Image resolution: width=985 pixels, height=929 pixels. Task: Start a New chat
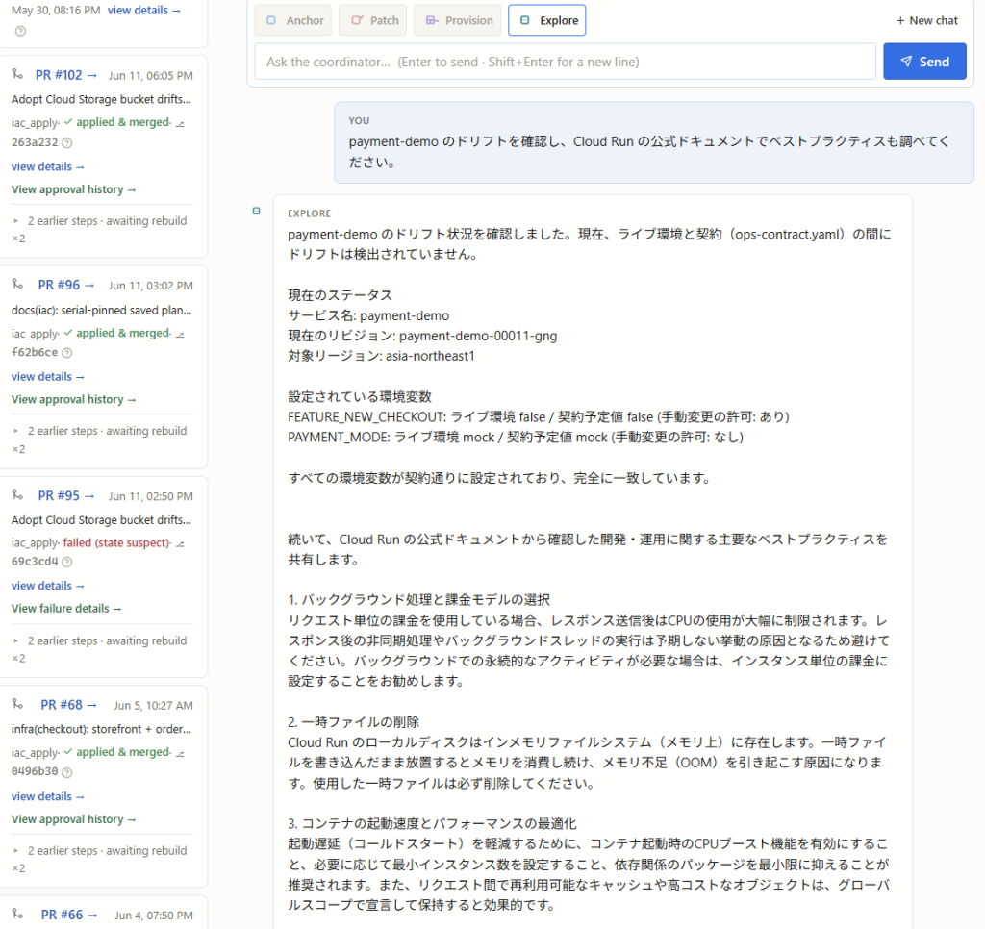click(x=926, y=21)
